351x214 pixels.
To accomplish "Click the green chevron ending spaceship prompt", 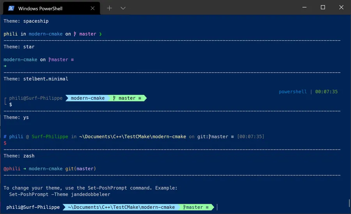I will (101, 34).
